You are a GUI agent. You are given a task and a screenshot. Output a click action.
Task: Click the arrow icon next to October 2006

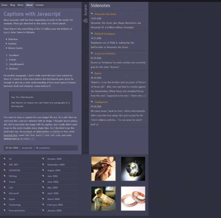43,158
